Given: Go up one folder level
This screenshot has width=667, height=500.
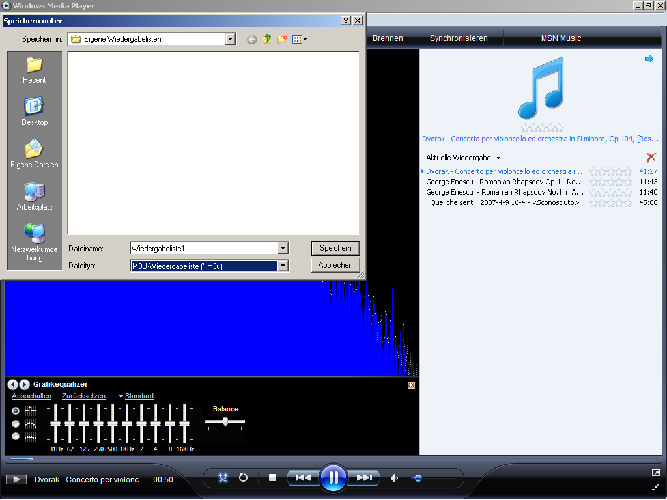Looking at the screenshot, I should coord(266,39).
